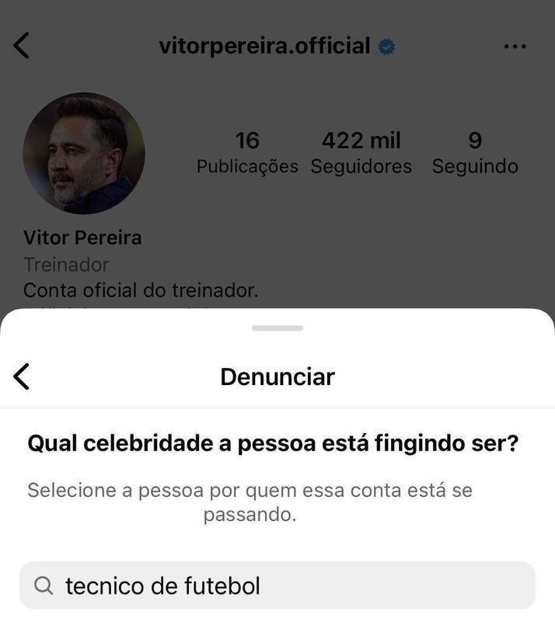The height and width of the screenshot is (621, 555).
Task: Open the 9 Seguindo list
Action: 476,152
